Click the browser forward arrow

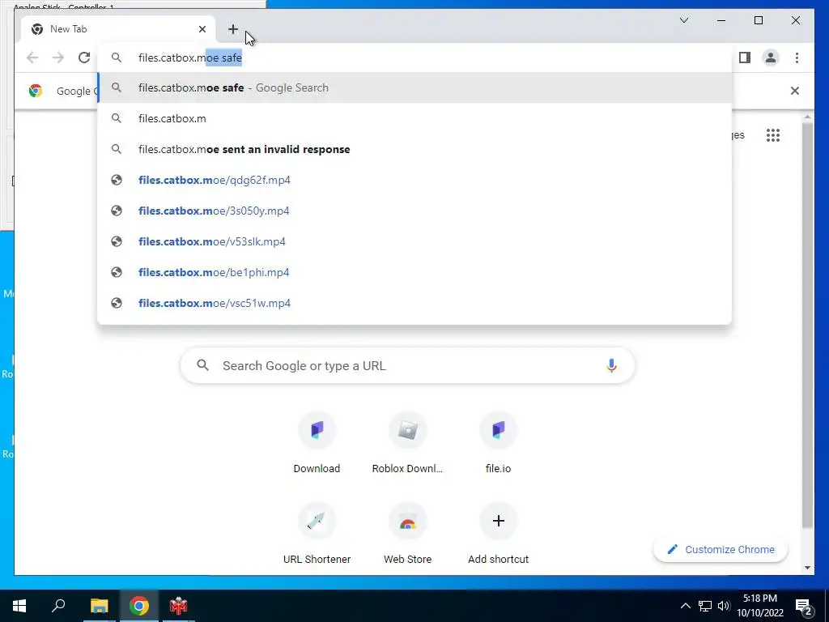tap(58, 58)
